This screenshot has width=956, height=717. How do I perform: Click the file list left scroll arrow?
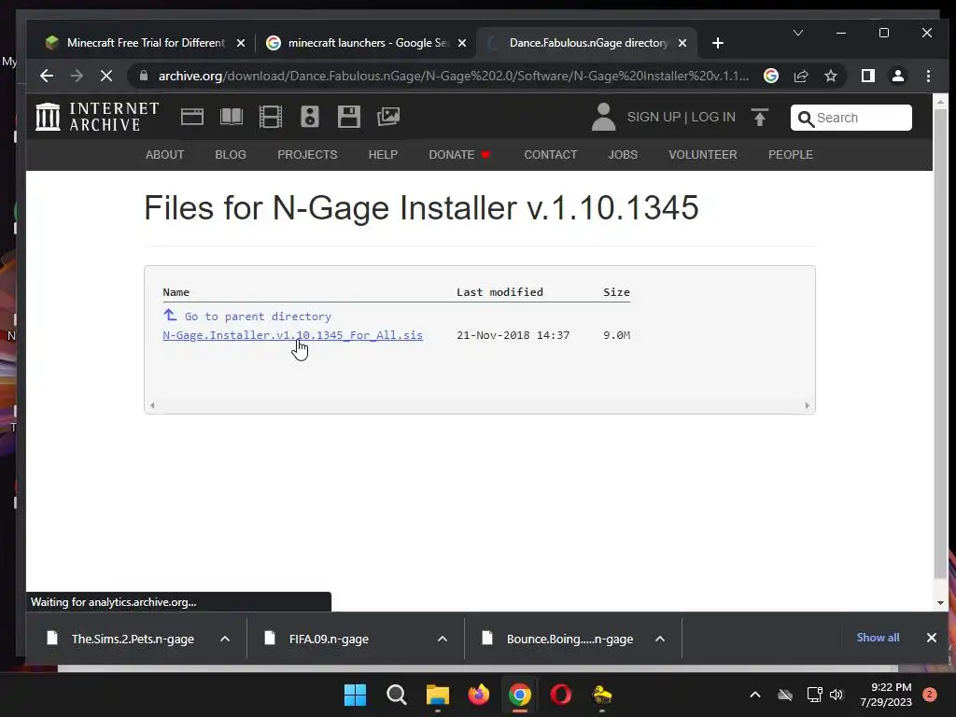coord(152,405)
